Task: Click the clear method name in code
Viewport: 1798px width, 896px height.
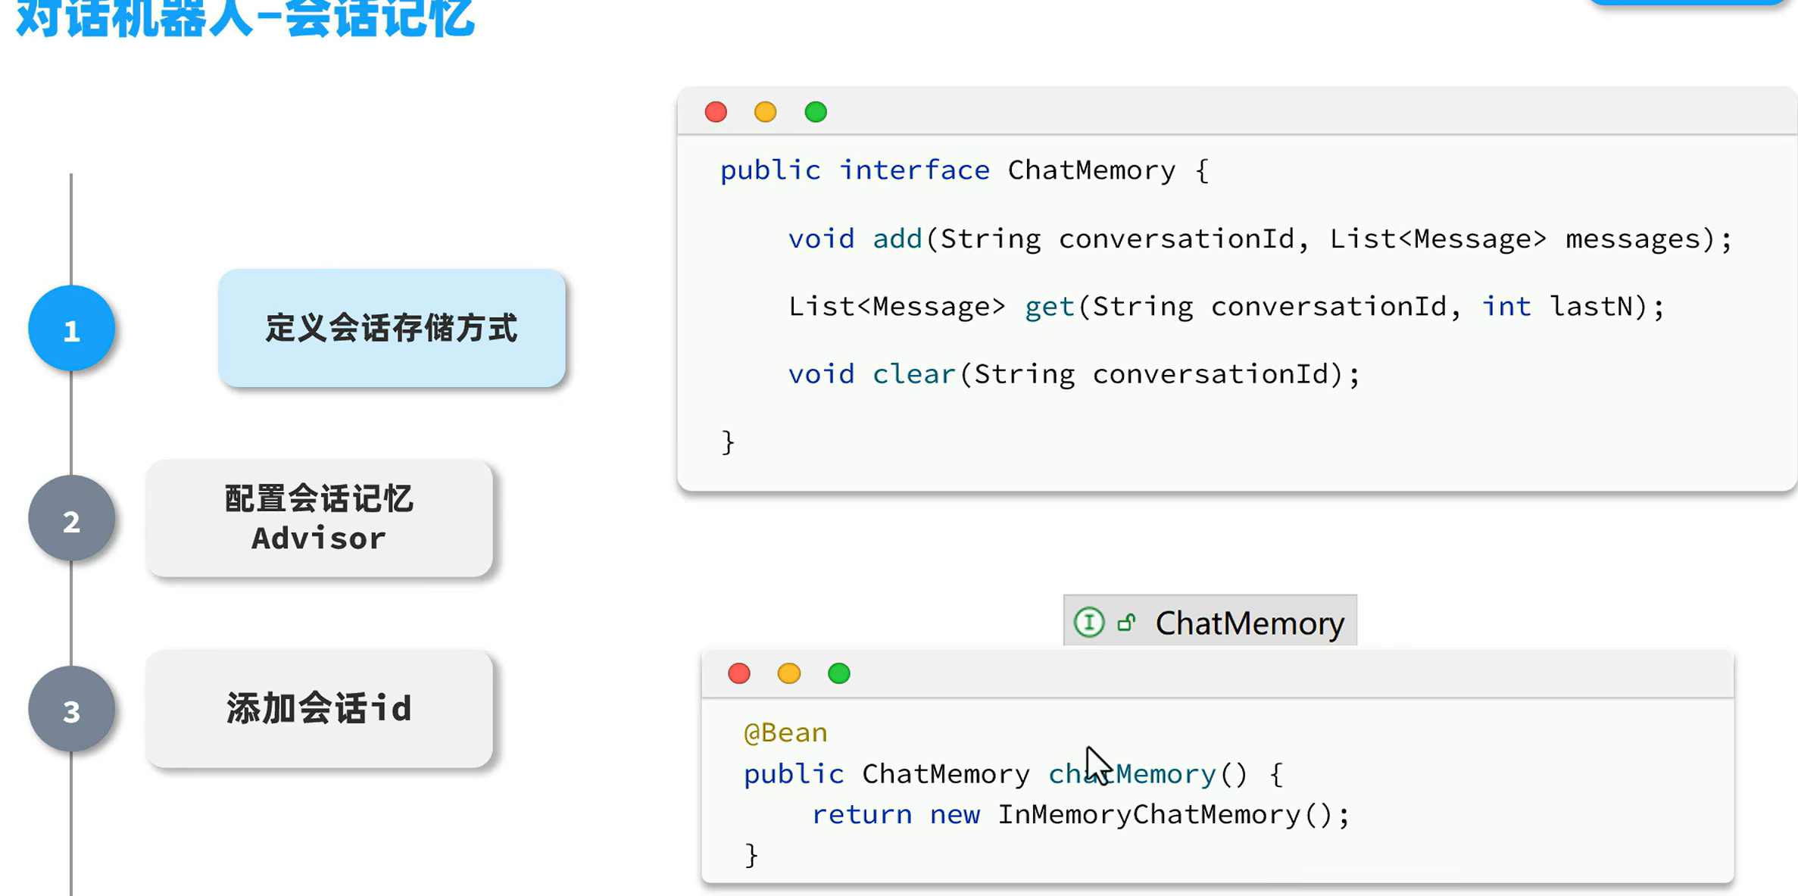Action: pyautogui.click(x=913, y=374)
